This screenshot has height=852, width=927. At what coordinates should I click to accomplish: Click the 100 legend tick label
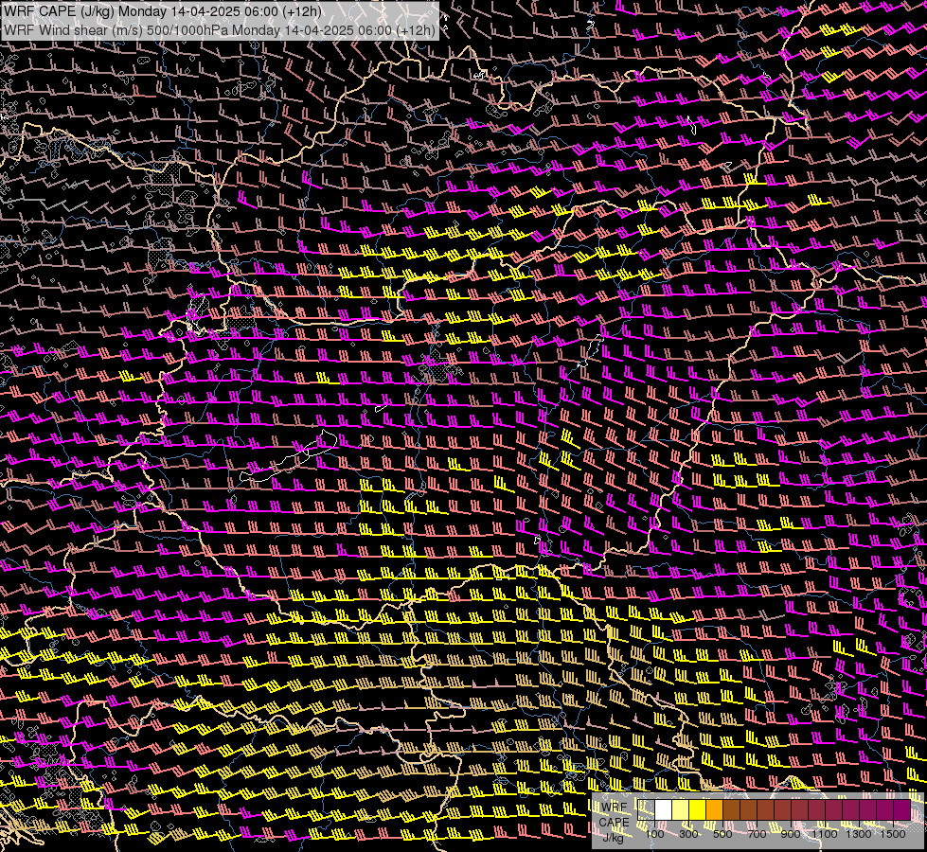point(654,834)
